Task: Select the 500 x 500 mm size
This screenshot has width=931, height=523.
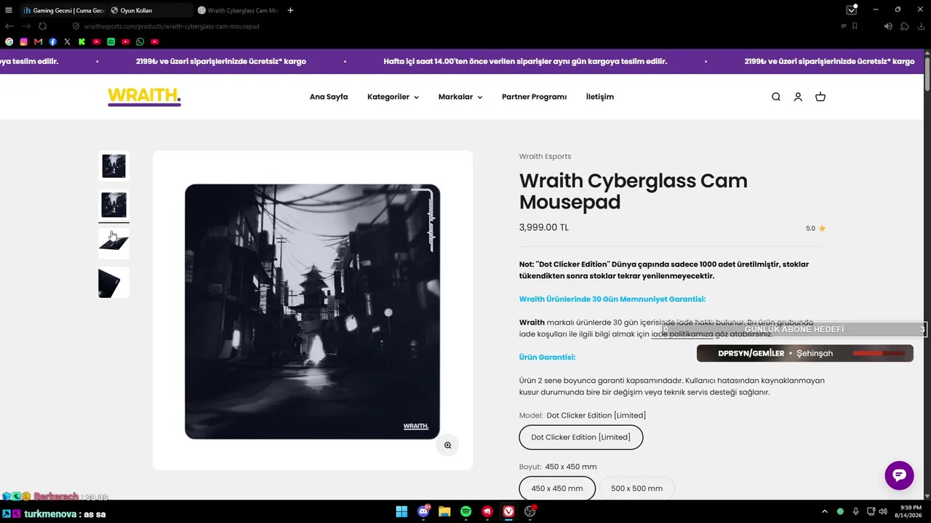Action: pyautogui.click(x=637, y=488)
